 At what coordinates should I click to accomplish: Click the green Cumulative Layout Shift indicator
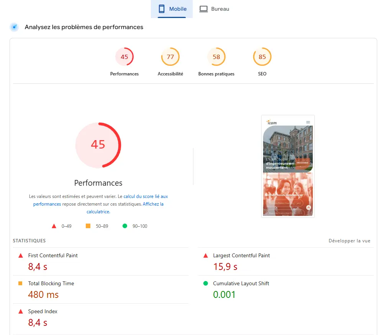(x=206, y=284)
